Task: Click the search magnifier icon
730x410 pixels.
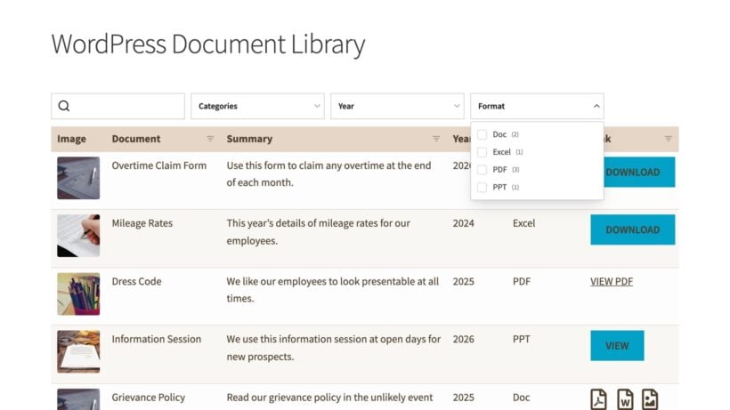Action: click(x=64, y=106)
